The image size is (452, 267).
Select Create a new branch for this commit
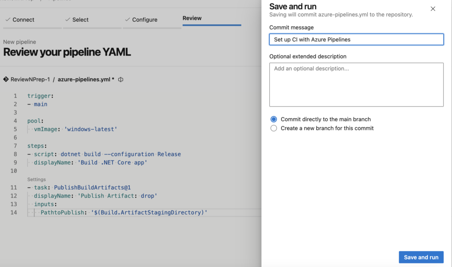274,128
